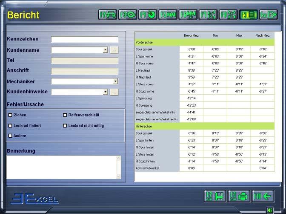Open the F4 target wheel icon
286x214 pixels.
click(148, 14)
